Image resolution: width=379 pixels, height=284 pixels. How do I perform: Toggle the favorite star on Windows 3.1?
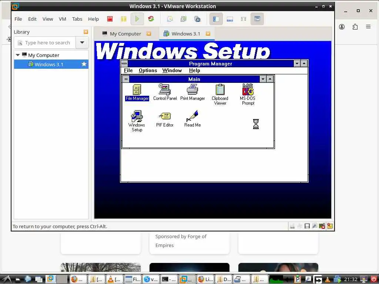click(x=84, y=64)
